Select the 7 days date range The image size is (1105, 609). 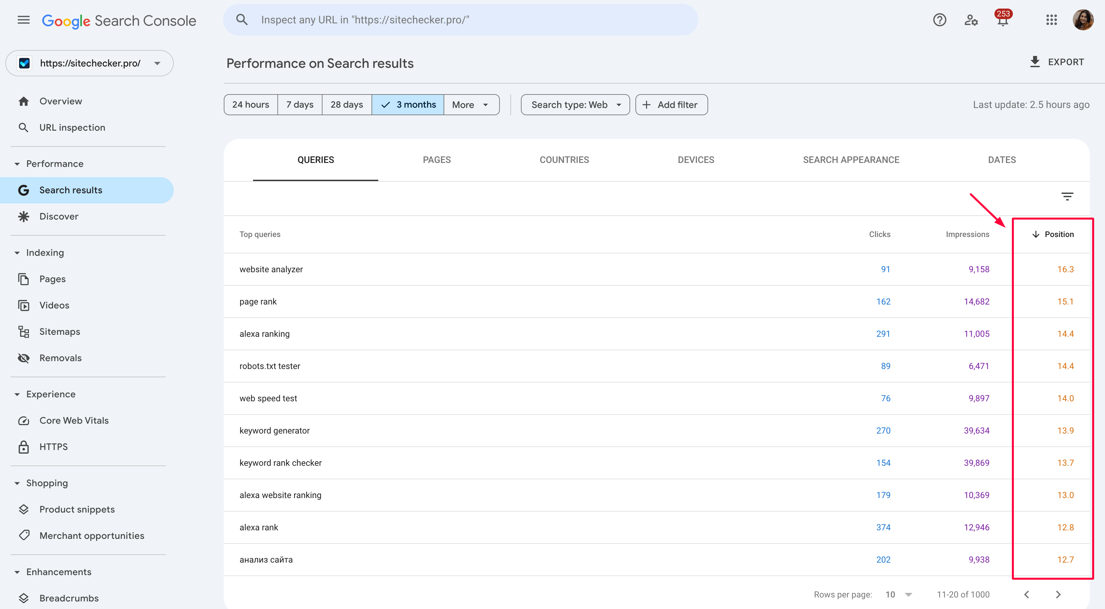299,105
